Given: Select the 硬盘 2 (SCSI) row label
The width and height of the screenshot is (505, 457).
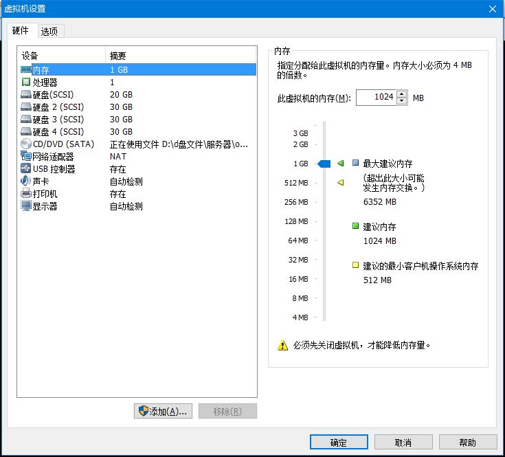Looking at the screenshot, I should tap(58, 107).
